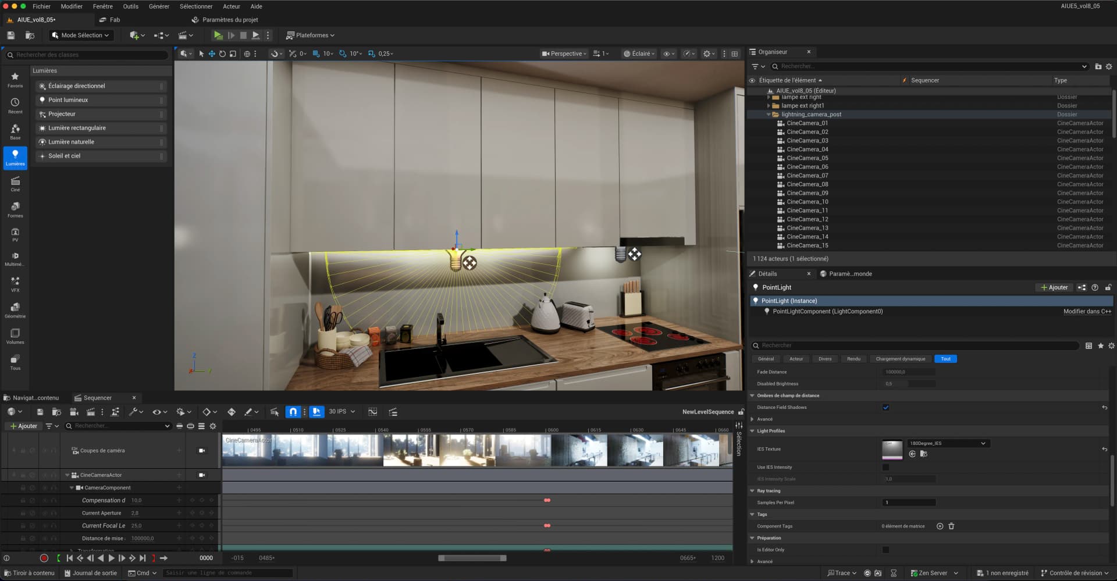Switch to the Rendu filter tab in Details
1117x581 pixels.
point(853,359)
